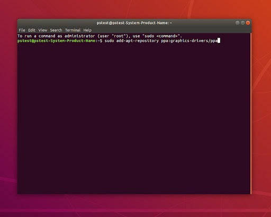Open the View menu

[43, 30]
